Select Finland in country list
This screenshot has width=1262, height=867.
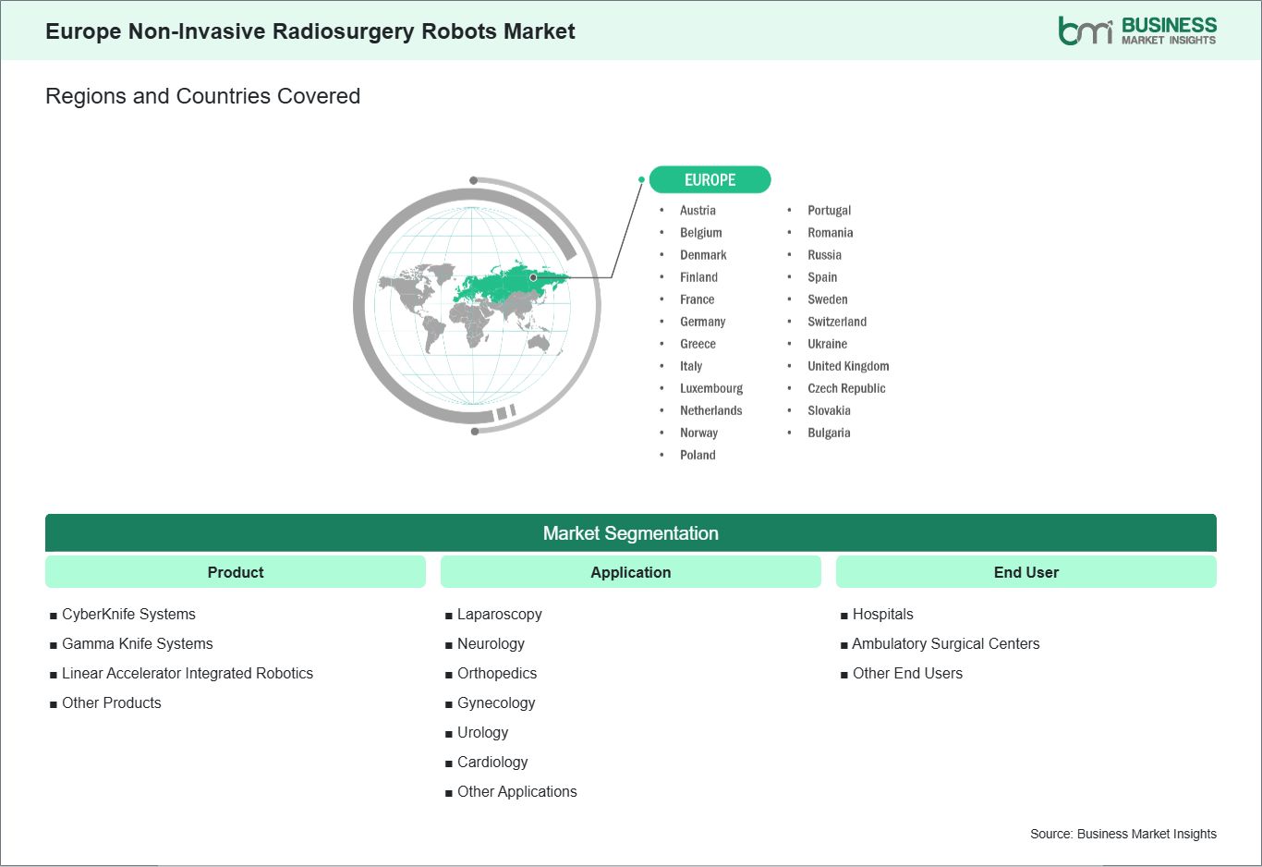tap(698, 277)
